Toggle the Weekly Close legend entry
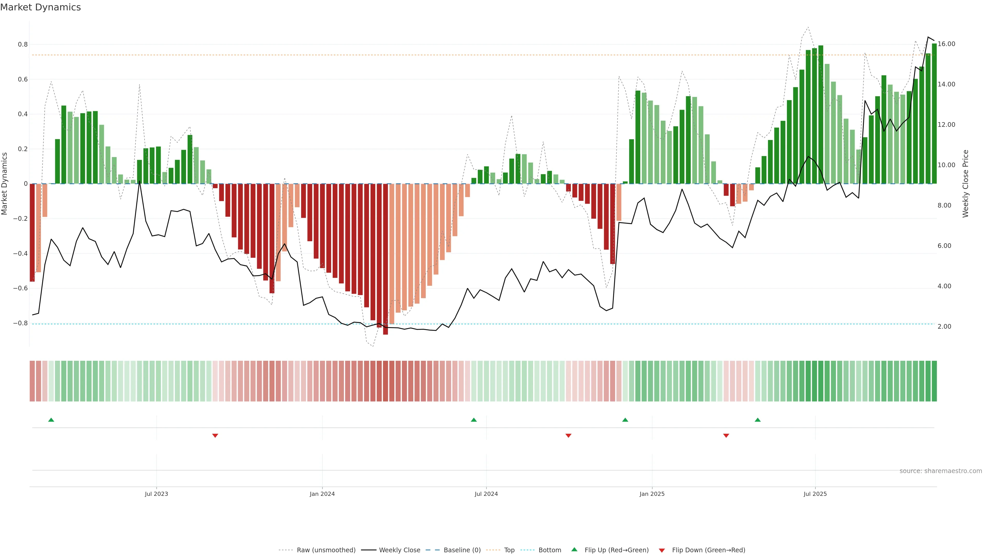 click(x=399, y=550)
